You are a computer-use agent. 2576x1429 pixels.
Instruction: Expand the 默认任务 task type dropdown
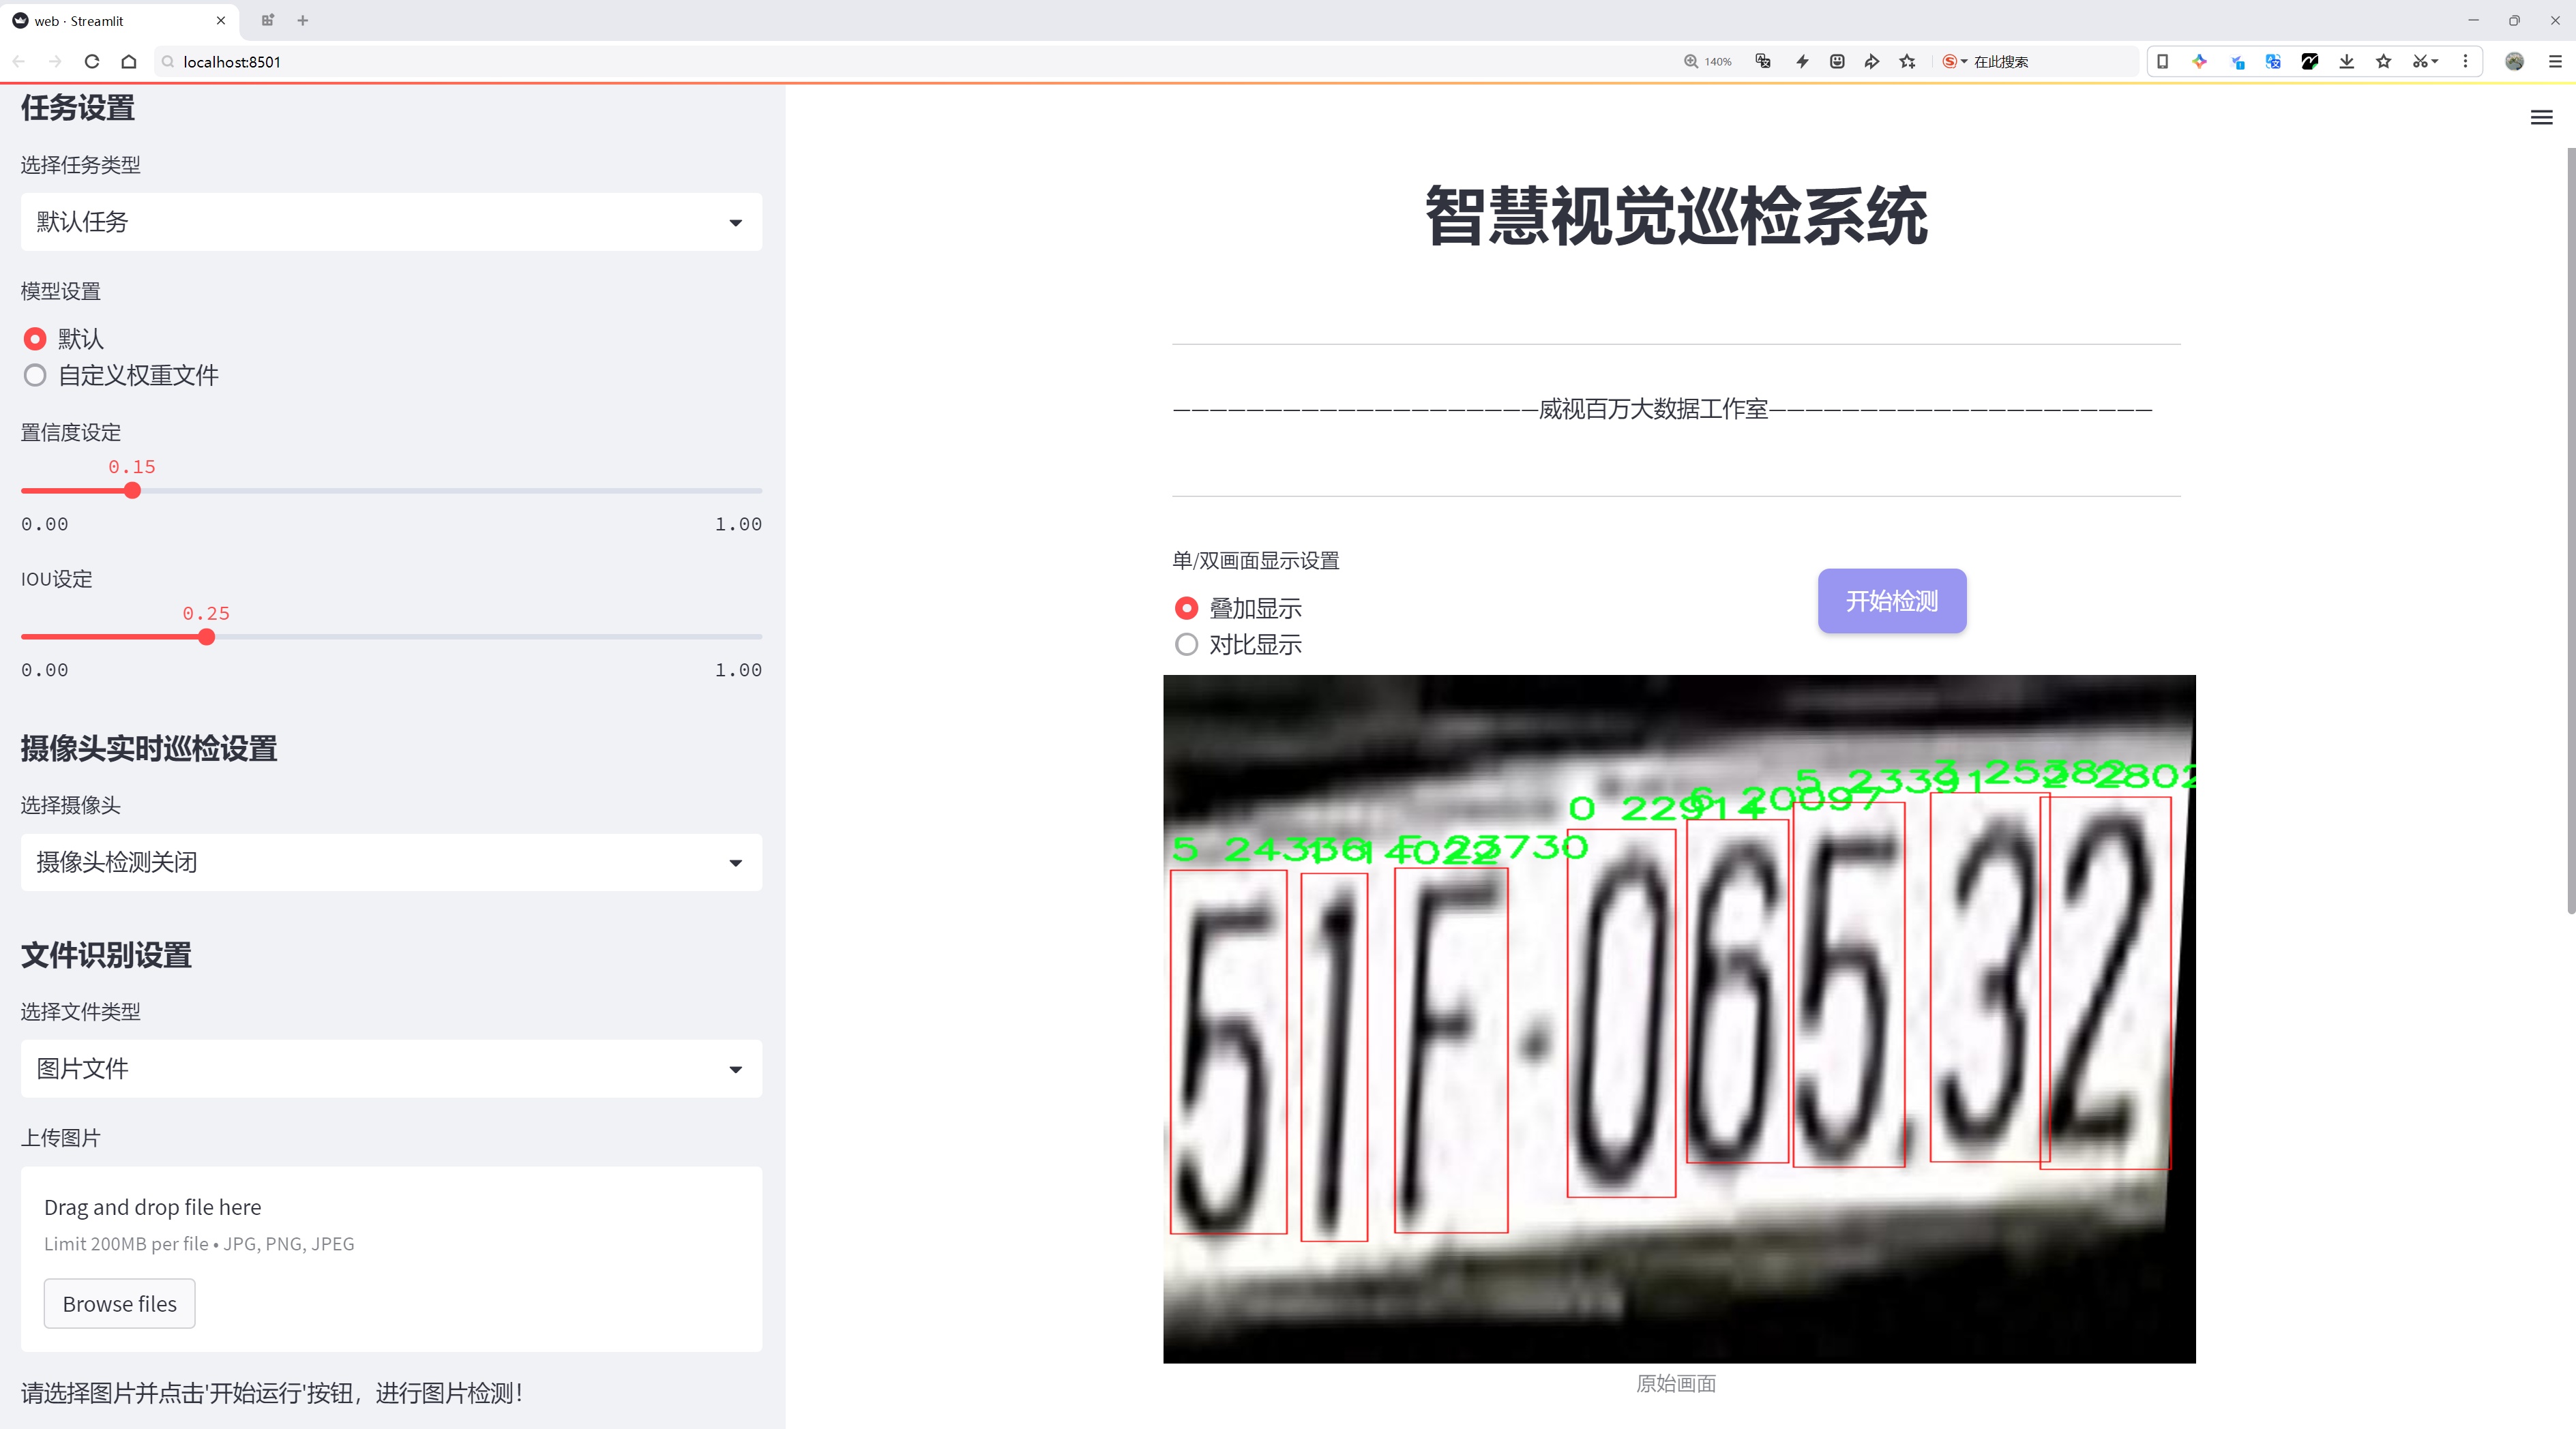[x=391, y=222]
